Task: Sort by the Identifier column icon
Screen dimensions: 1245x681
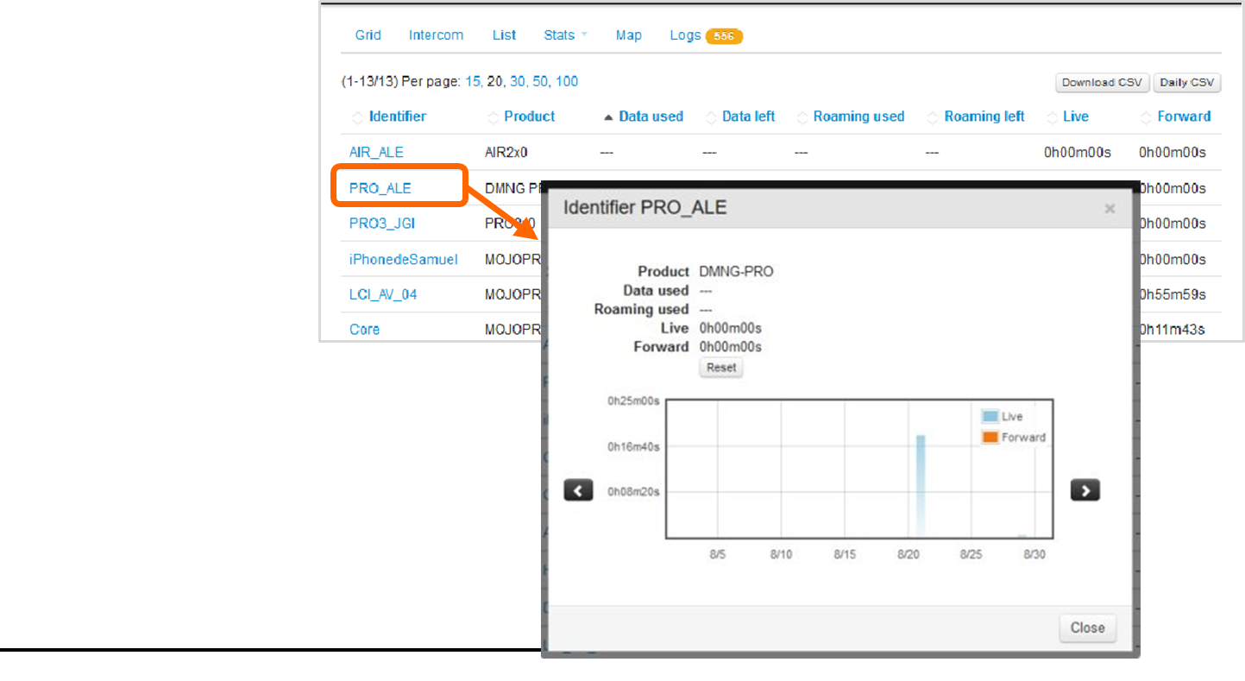Action: click(x=357, y=117)
